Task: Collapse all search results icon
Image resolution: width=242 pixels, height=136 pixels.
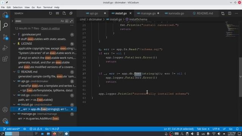Action: [x=71, y=13]
